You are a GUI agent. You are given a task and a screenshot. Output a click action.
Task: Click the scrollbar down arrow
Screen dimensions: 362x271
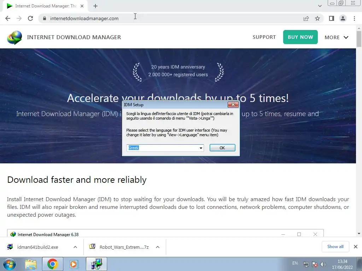tap(359, 234)
